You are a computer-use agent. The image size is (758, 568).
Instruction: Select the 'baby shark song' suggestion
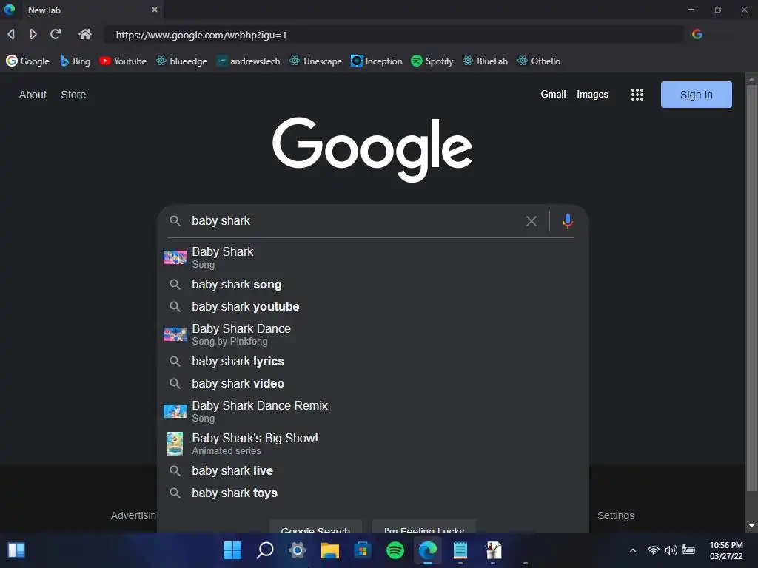click(373, 285)
